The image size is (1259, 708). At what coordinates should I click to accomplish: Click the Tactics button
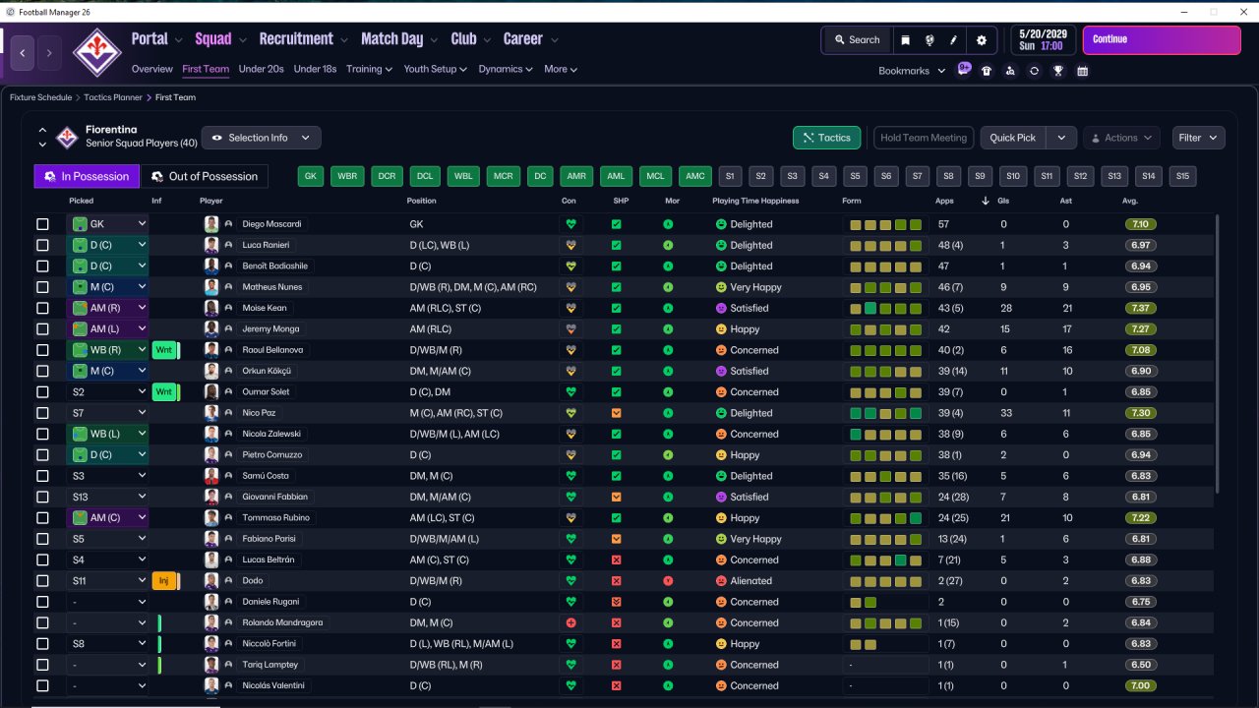826,138
